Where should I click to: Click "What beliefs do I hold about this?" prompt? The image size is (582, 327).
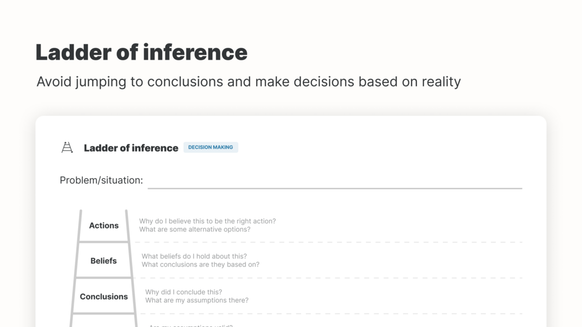tap(194, 256)
